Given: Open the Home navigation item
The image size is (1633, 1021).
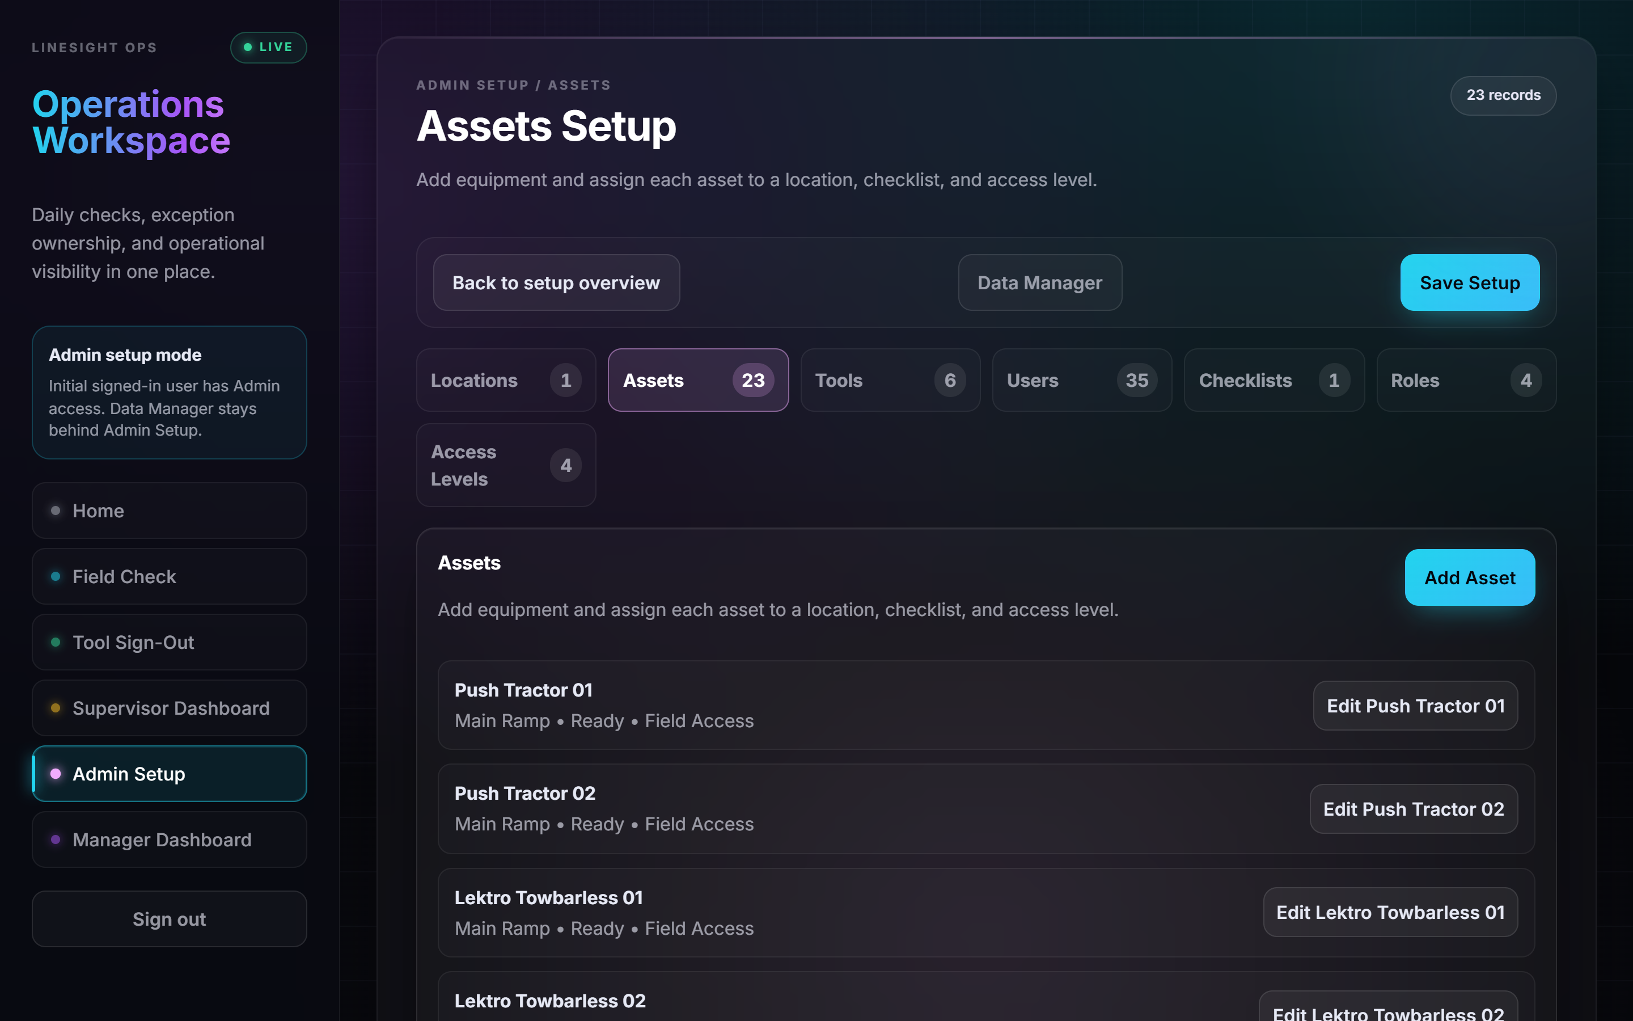Looking at the screenshot, I should tap(170, 510).
